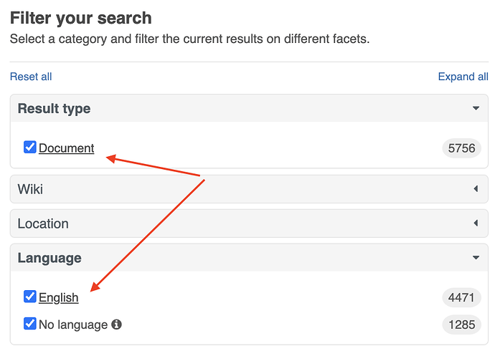Collapse Result type using its arrow icon
495x351 pixels.
pos(476,109)
